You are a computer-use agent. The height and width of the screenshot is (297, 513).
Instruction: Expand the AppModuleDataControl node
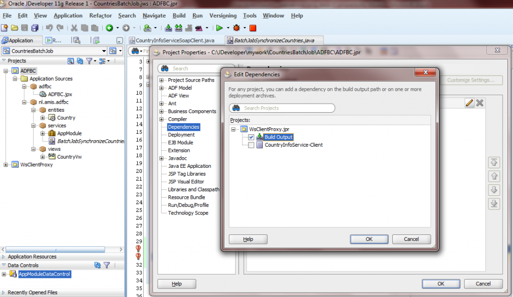(4, 274)
